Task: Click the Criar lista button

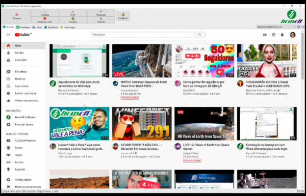Action: (x=101, y=20)
